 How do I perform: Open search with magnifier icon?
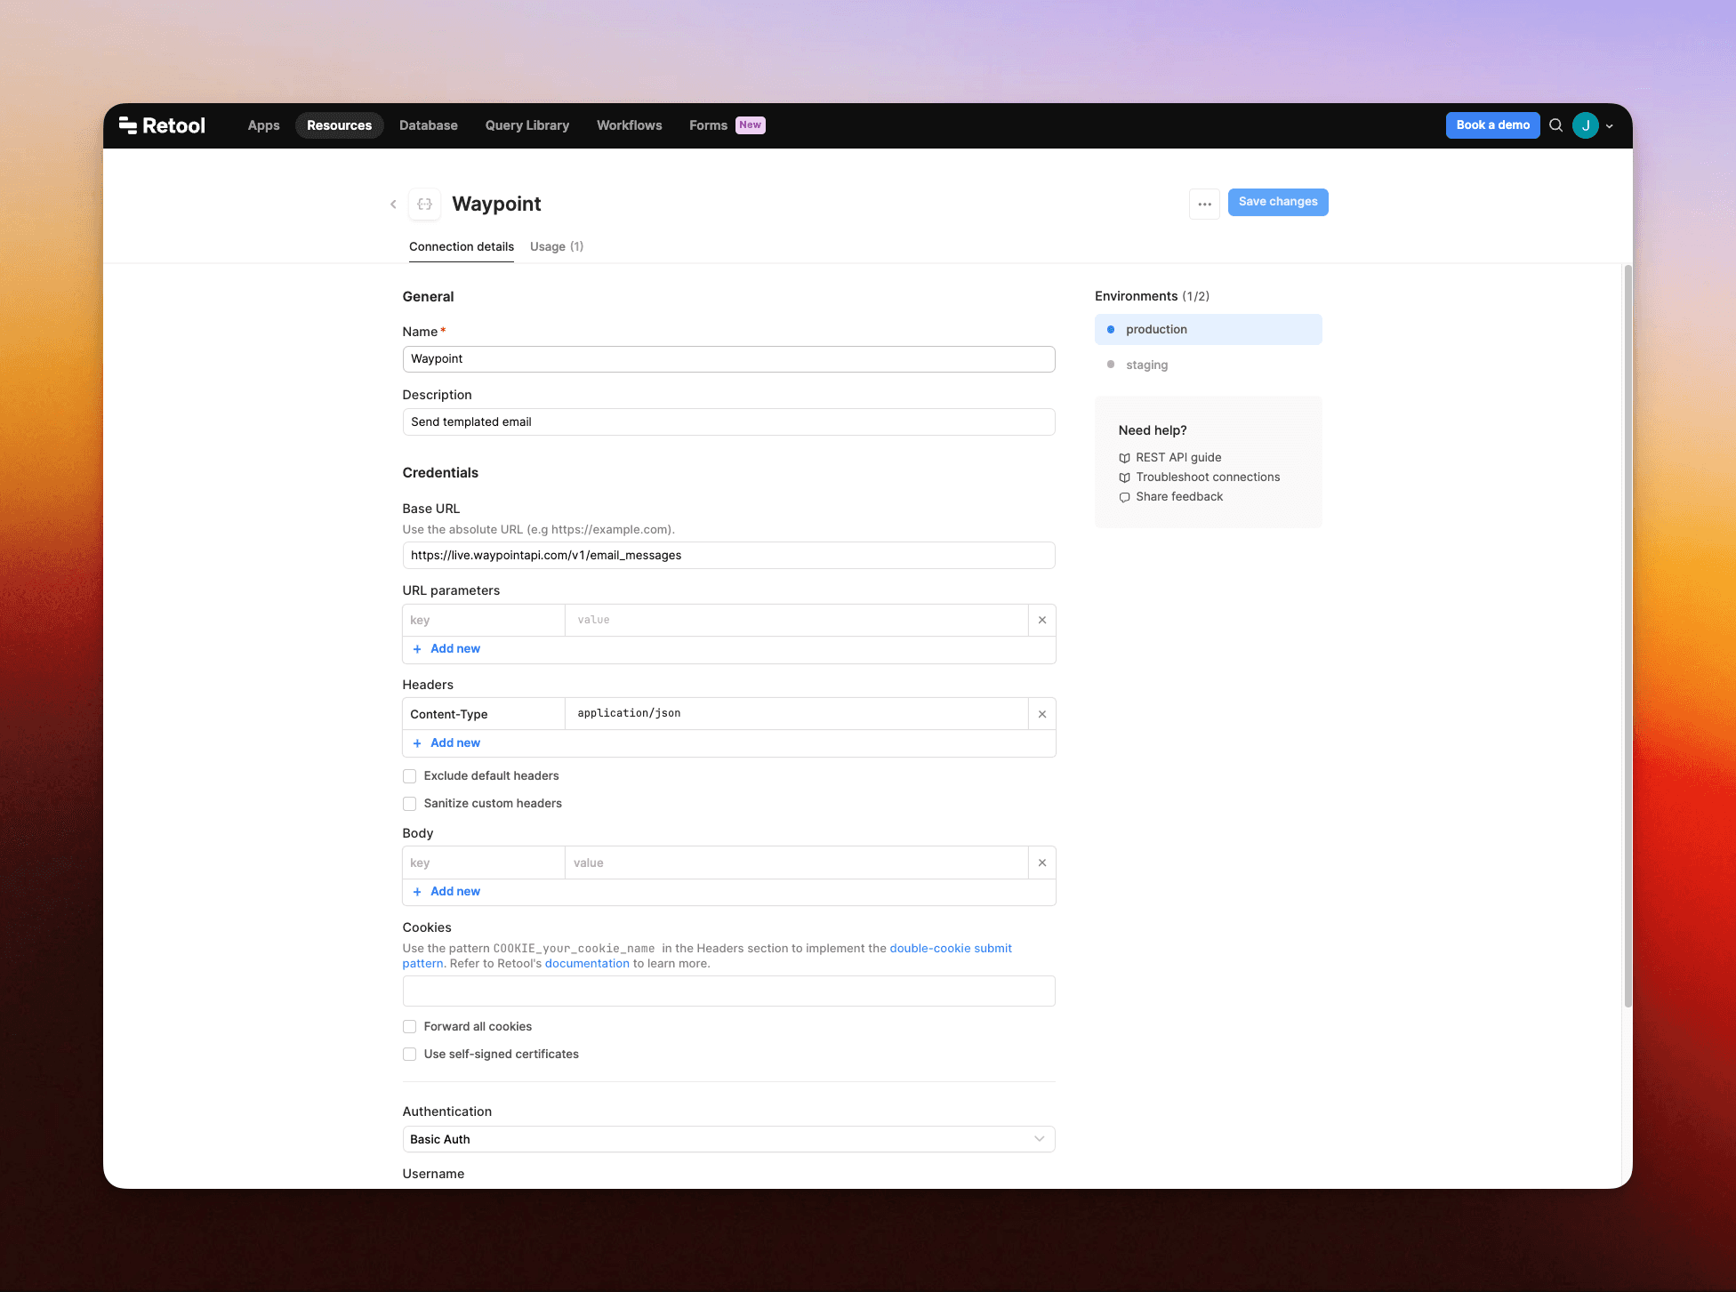point(1555,125)
